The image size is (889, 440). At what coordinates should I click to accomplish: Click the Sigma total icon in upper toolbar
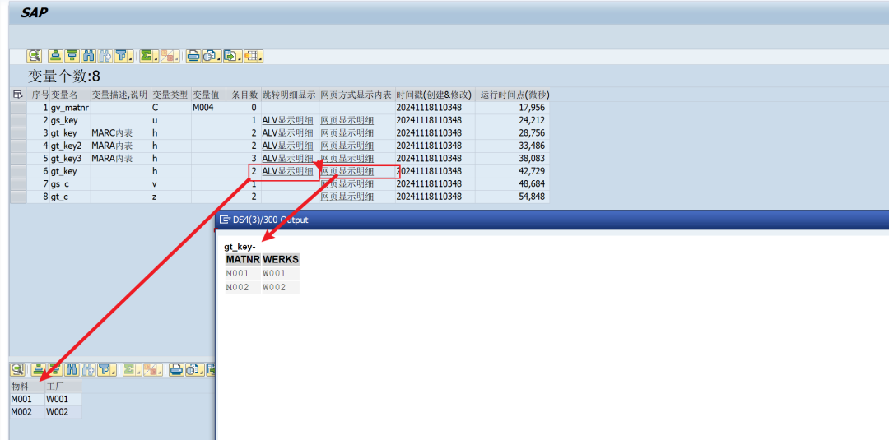click(147, 56)
